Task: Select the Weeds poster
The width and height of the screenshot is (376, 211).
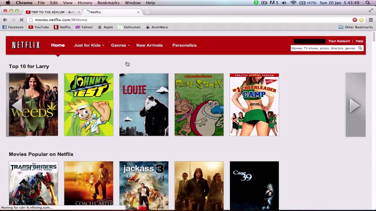Action: point(33,105)
